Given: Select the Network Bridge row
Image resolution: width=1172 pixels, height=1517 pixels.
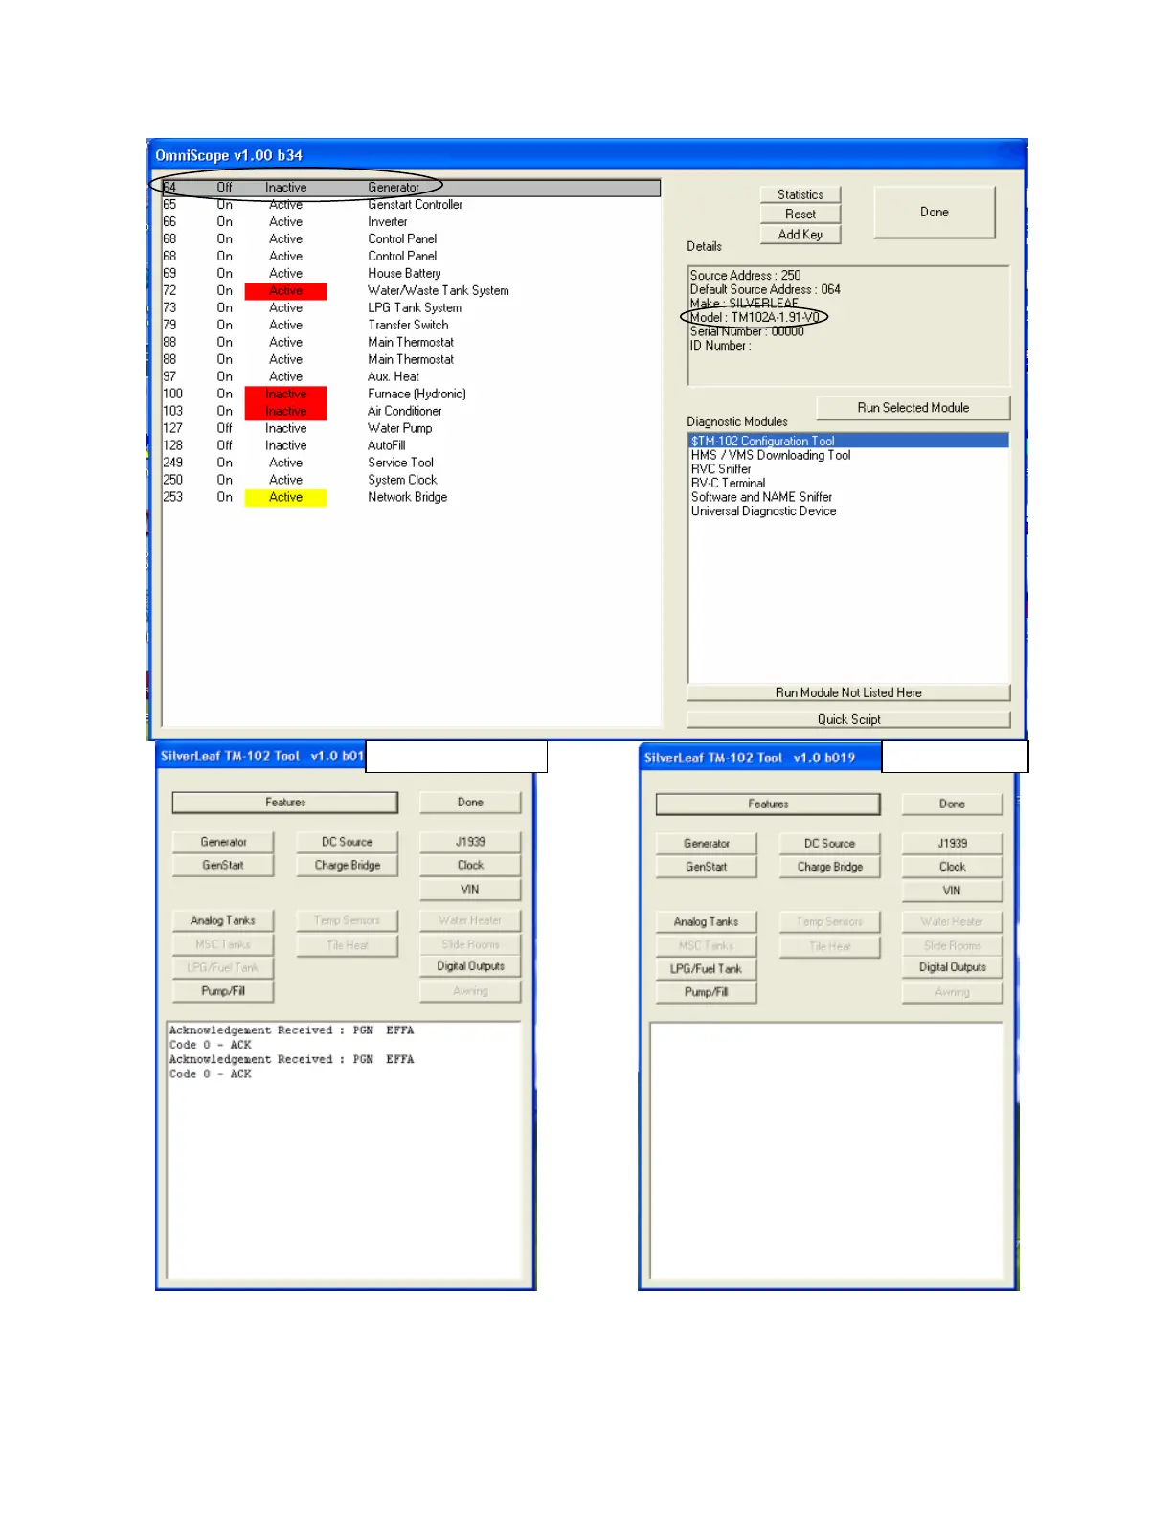Looking at the screenshot, I should 412,498.
